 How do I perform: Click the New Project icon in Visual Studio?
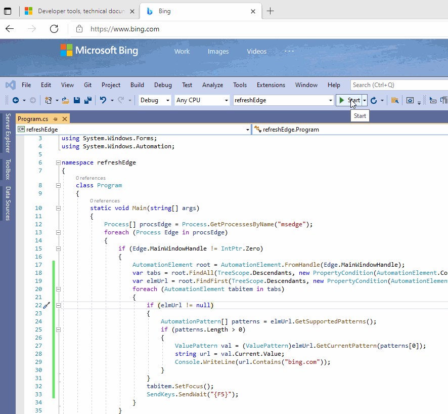click(x=48, y=100)
